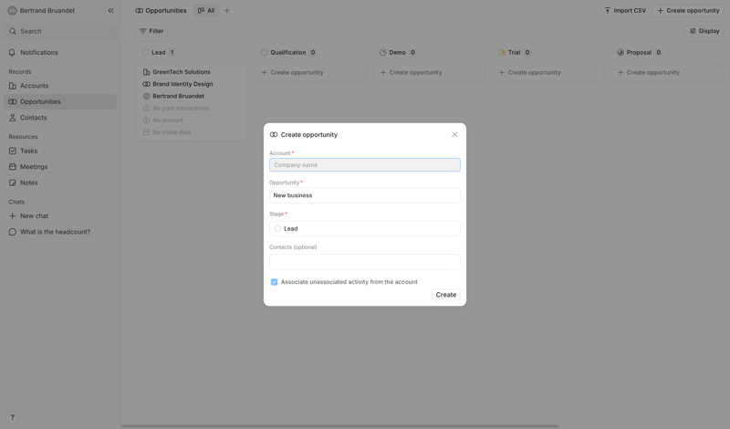The image size is (730, 429).
Task: Open the Display settings
Action: click(704, 31)
